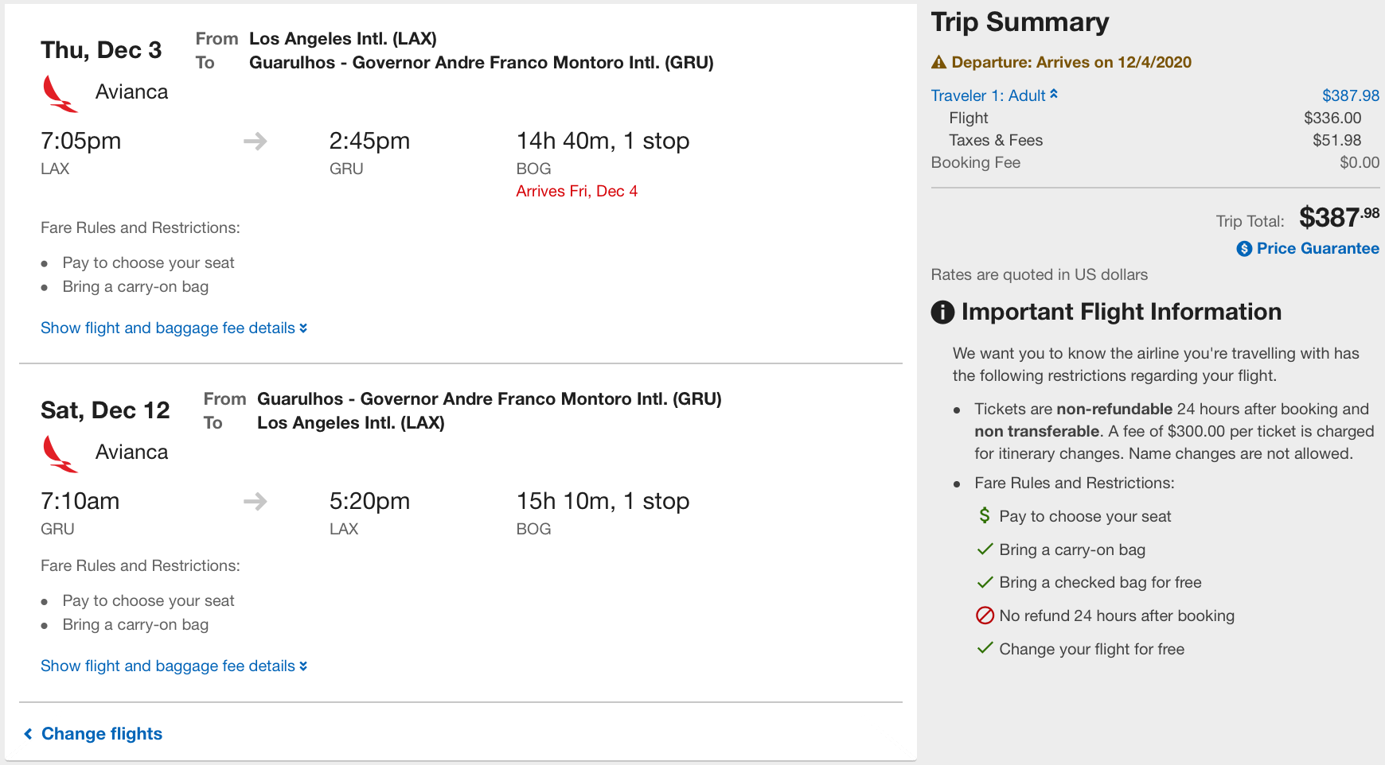This screenshot has width=1385, height=765.
Task: Click the green dollar sign for seat choice
Action: point(985,515)
